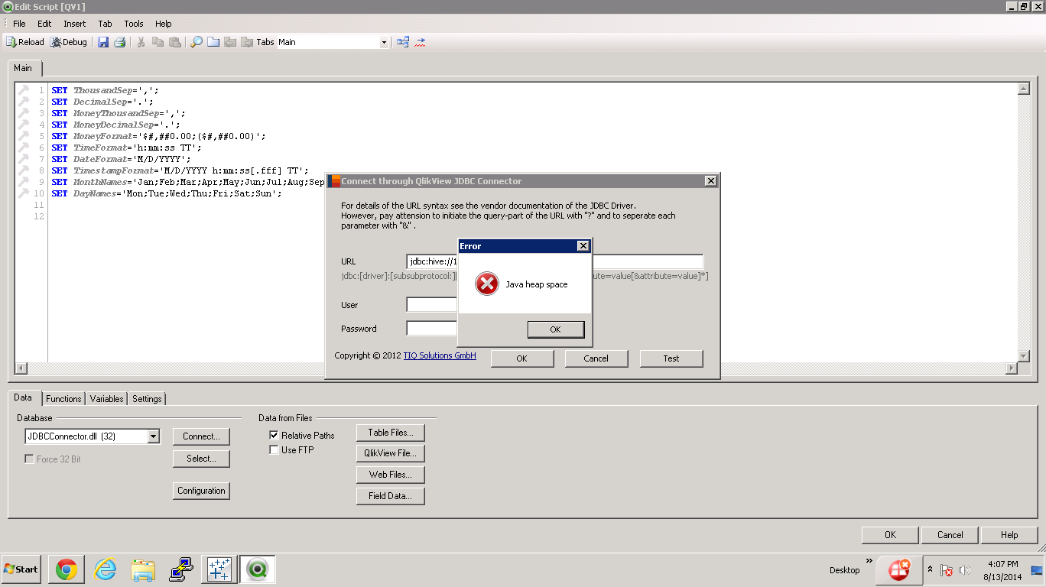Viewport: 1046px width, 587px height.
Task: Open the Help menu
Action: coord(164,24)
